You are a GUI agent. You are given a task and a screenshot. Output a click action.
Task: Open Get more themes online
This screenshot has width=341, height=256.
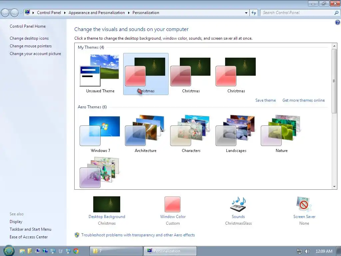[x=304, y=100]
